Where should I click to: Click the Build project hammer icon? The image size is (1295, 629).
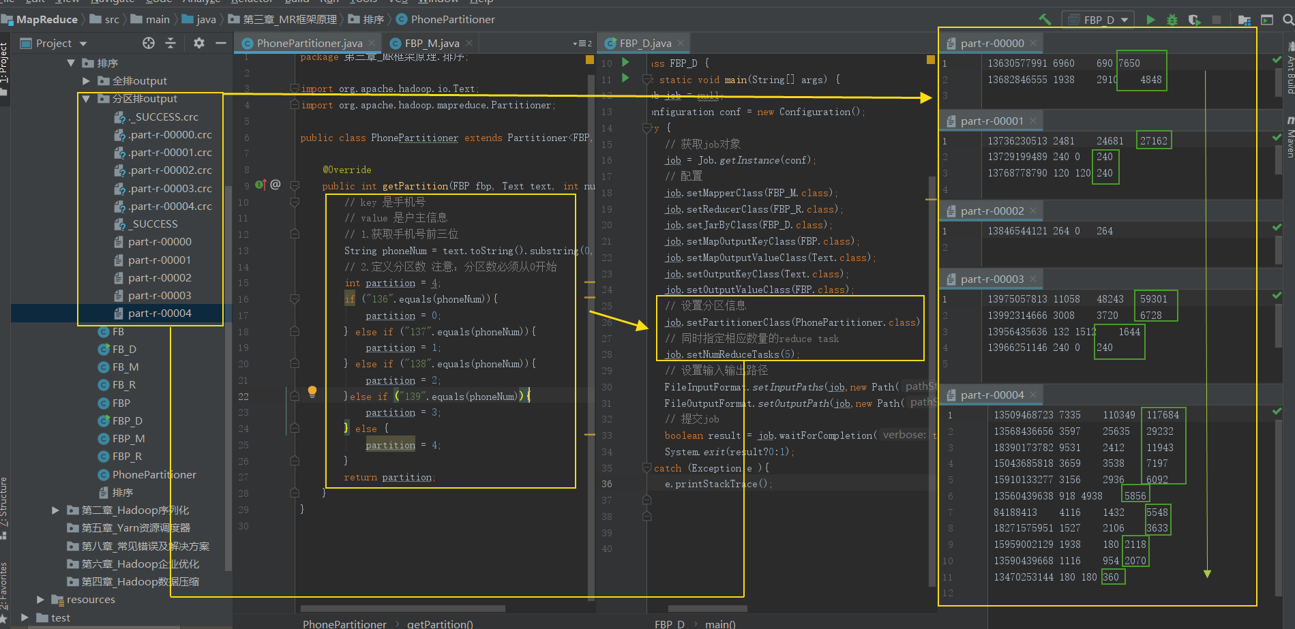click(x=1045, y=20)
